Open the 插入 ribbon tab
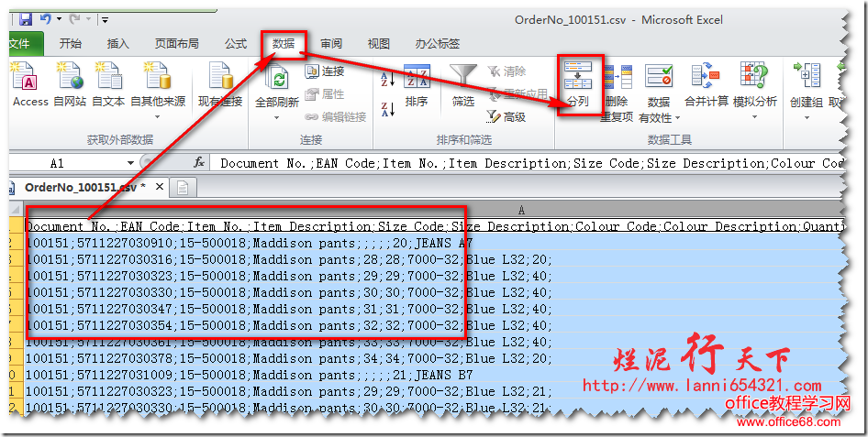Viewport: 868px width, 437px height. [118, 44]
